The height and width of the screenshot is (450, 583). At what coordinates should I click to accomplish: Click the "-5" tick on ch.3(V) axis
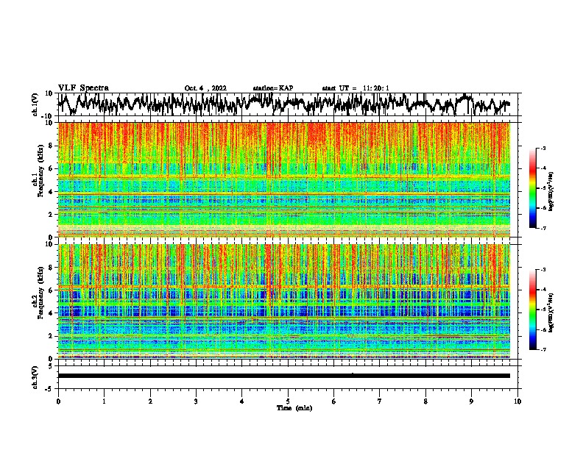(x=49, y=389)
